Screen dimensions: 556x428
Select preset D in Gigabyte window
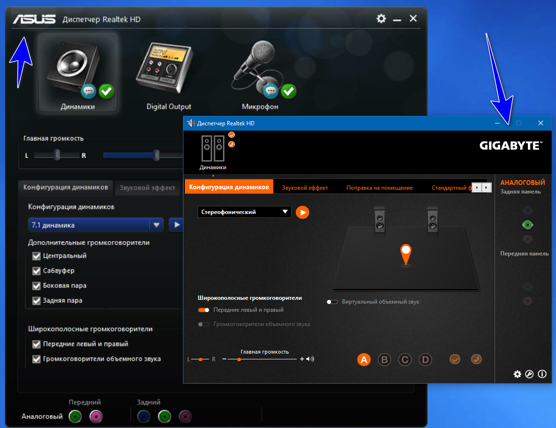(x=425, y=359)
